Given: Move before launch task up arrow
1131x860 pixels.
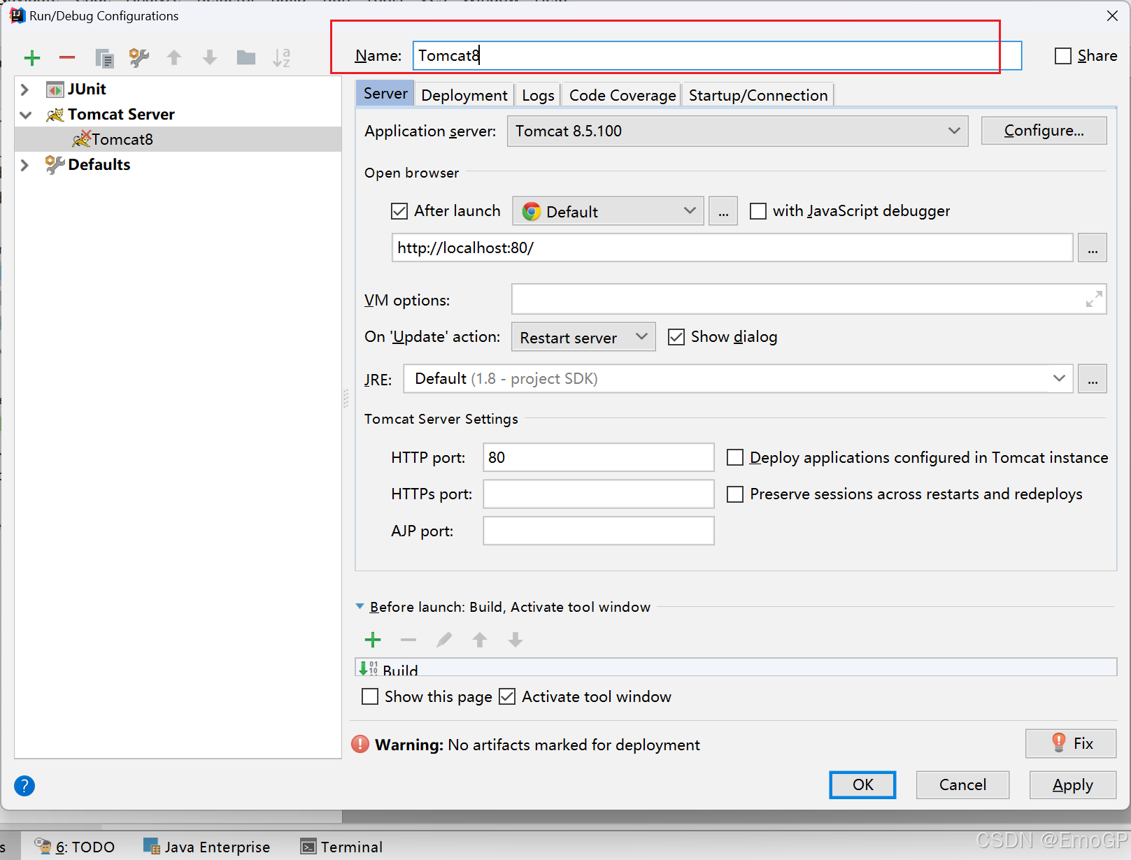Looking at the screenshot, I should click(x=480, y=640).
